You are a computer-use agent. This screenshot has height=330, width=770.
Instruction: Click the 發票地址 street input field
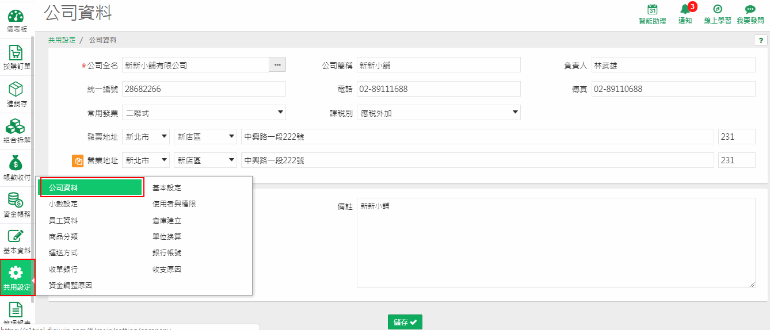pyautogui.click(x=478, y=137)
